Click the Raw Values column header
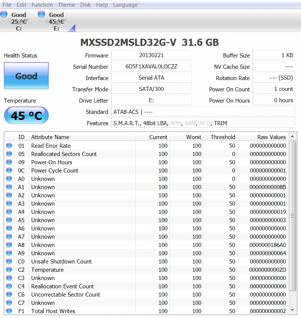301x318 pixels. 271,137
